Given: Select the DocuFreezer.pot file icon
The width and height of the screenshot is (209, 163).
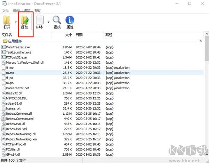Looking at the screenshot, I should (3, 88).
